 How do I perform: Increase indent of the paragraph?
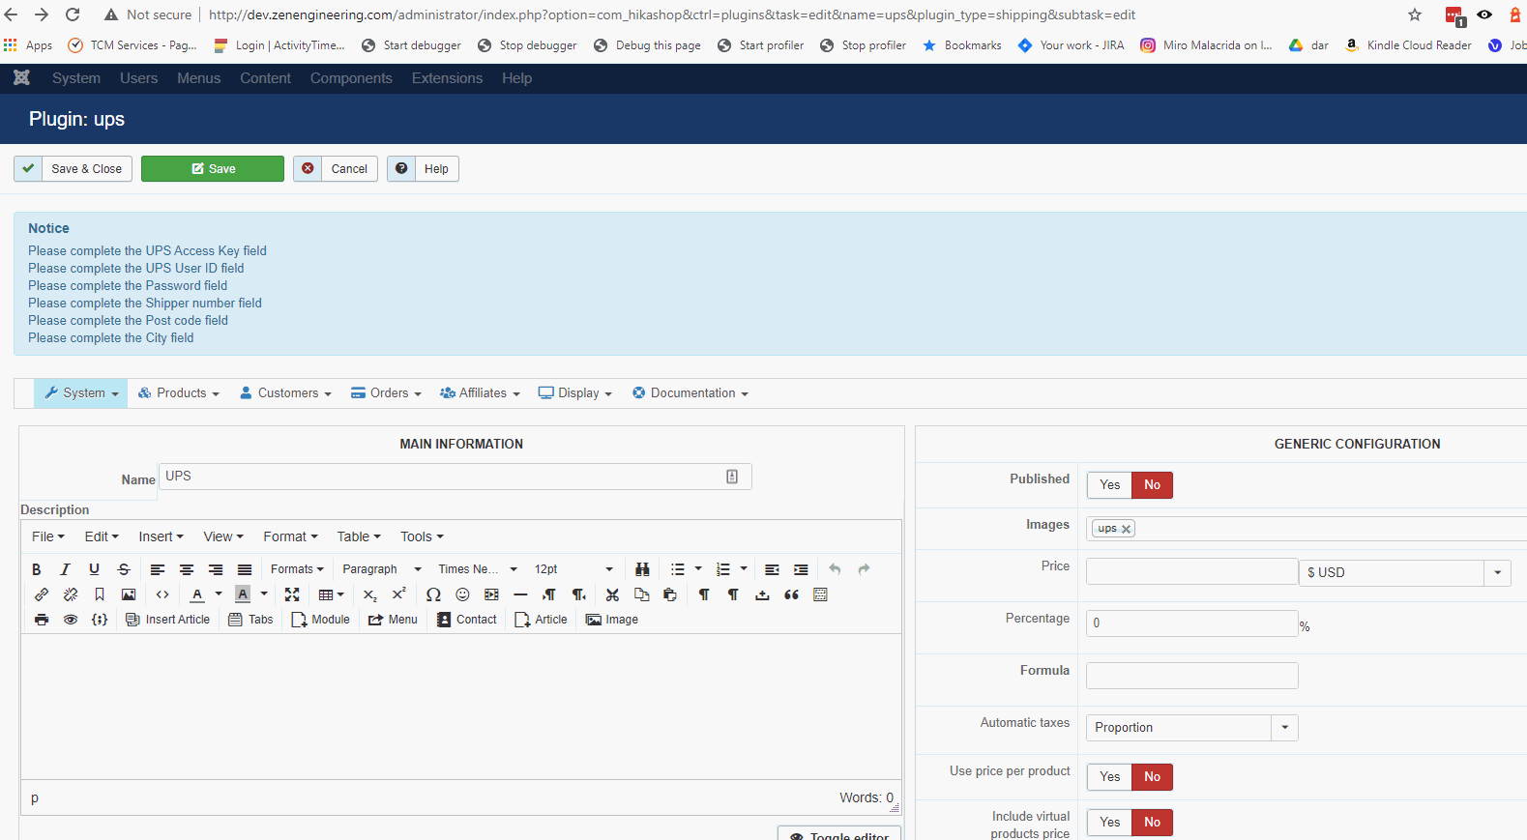tap(801, 569)
